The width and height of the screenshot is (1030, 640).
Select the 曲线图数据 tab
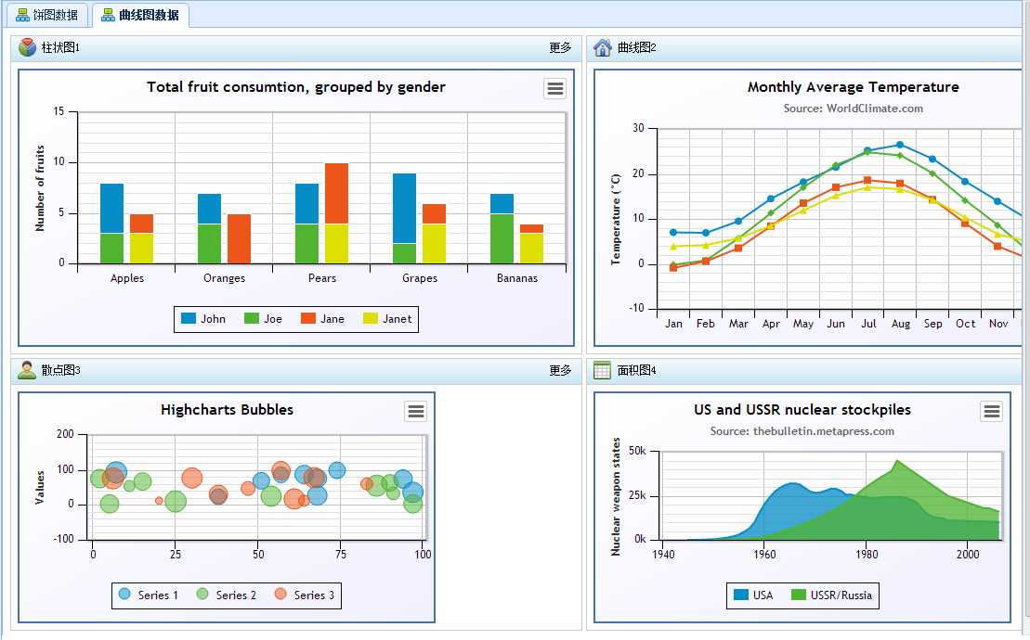click(x=140, y=15)
